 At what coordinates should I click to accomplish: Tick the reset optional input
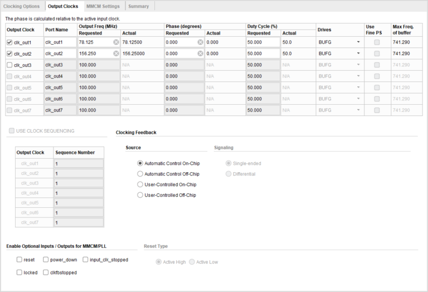(x=20, y=260)
